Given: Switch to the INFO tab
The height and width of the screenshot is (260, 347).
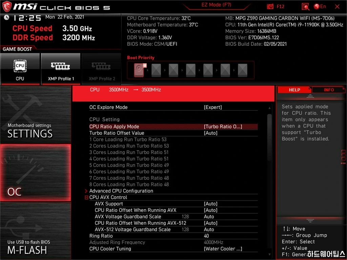Looking at the screenshot, I should (328, 90).
